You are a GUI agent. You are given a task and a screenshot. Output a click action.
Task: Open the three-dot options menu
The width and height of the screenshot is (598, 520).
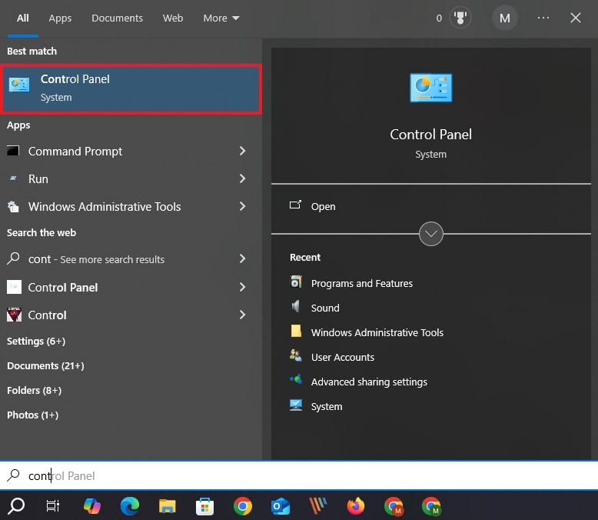pos(543,18)
